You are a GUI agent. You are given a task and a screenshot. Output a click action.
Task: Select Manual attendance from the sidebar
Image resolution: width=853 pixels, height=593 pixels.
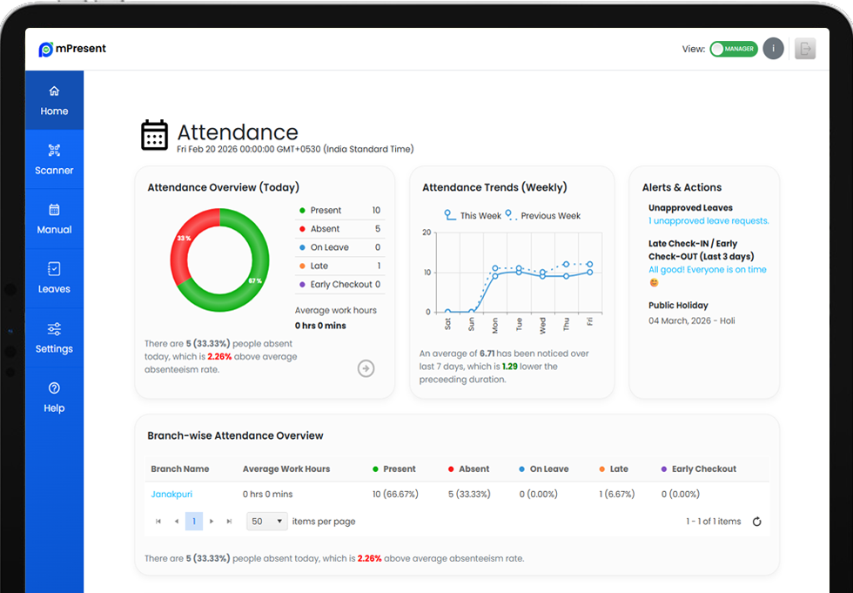click(x=54, y=218)
